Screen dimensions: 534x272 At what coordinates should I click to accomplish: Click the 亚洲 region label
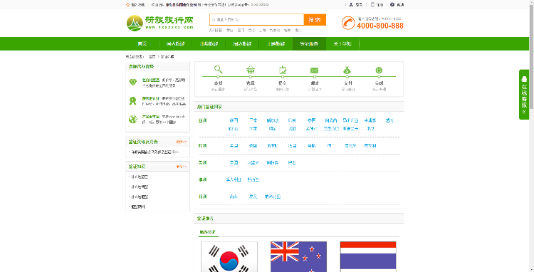[x=203, y=120]
